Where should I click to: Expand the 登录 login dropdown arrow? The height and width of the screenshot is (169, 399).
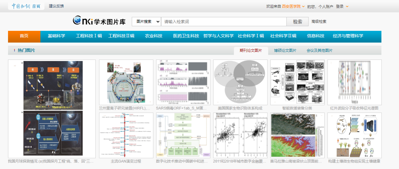click(x=347, y=6)
